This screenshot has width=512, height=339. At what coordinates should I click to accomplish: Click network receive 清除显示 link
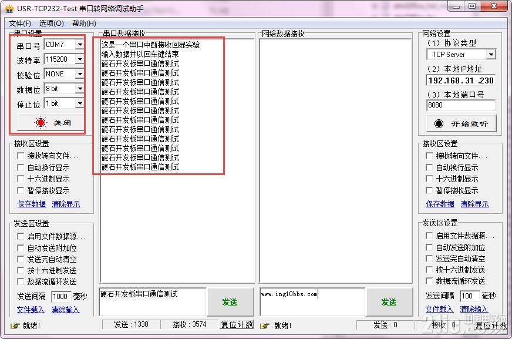point(474,204)
